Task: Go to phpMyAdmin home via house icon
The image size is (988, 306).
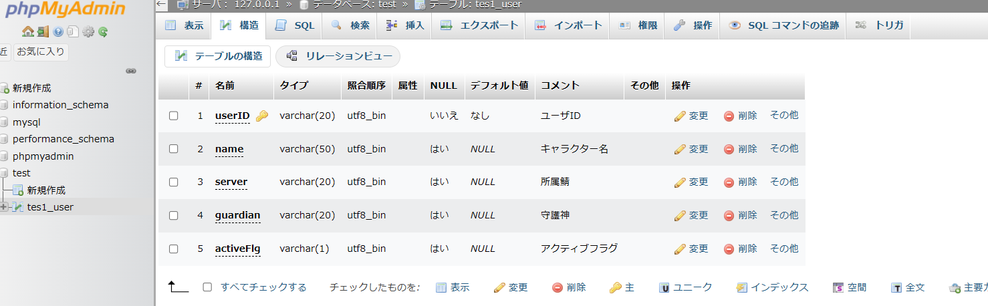Action: tap(27, 31)
